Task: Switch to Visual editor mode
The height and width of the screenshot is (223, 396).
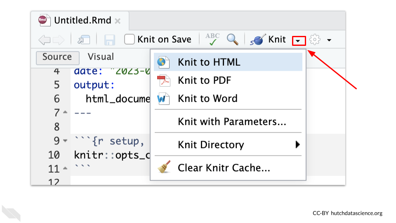Action: coord(101,57)
